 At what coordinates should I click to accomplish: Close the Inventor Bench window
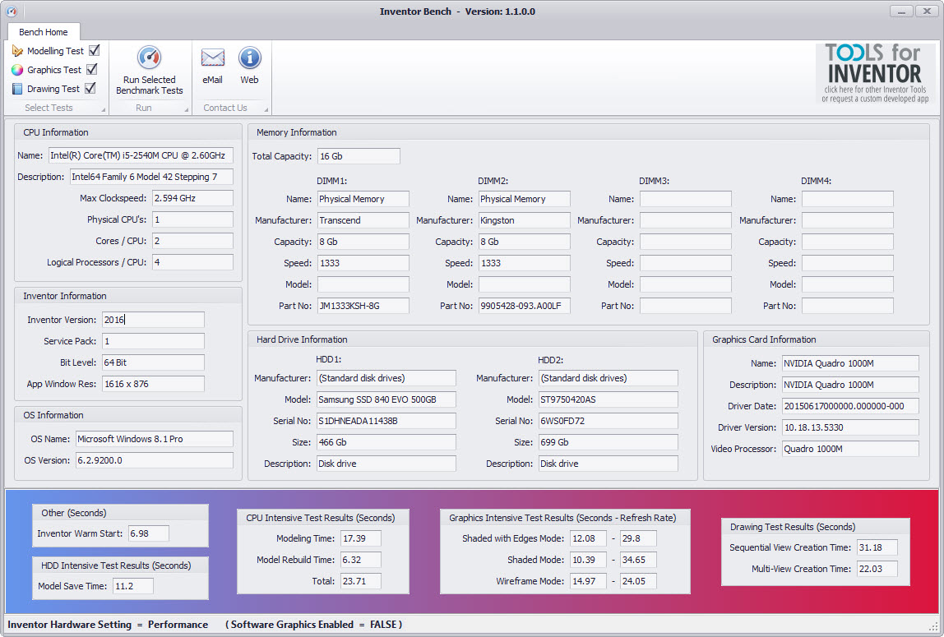pyautogui.click(x=927, y=11)
